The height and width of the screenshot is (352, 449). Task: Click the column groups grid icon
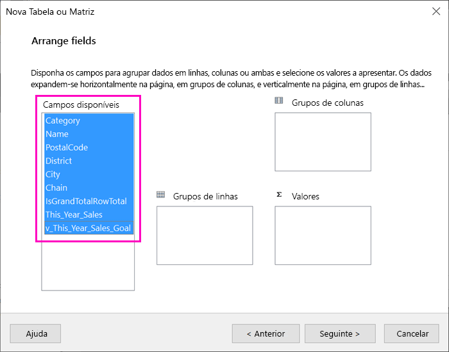coord(278,101)
